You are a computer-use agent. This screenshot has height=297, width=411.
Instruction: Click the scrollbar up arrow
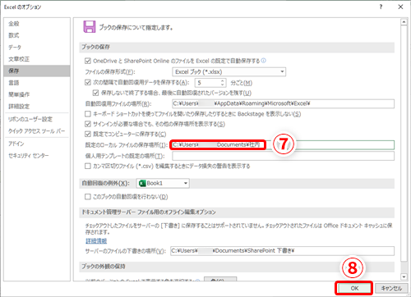tap(404, 22)
